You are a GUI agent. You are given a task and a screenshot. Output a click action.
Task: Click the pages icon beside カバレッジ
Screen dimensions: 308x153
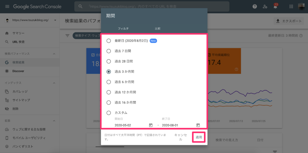click(x=7, y=92)
